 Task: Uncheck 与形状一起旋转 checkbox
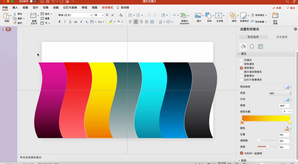click(242, 153)
